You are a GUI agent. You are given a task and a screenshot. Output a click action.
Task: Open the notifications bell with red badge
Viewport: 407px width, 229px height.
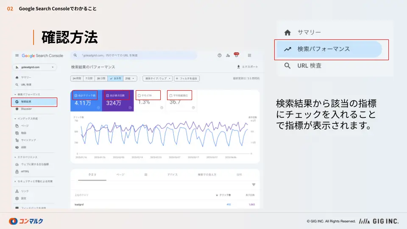tap(236, 55)
